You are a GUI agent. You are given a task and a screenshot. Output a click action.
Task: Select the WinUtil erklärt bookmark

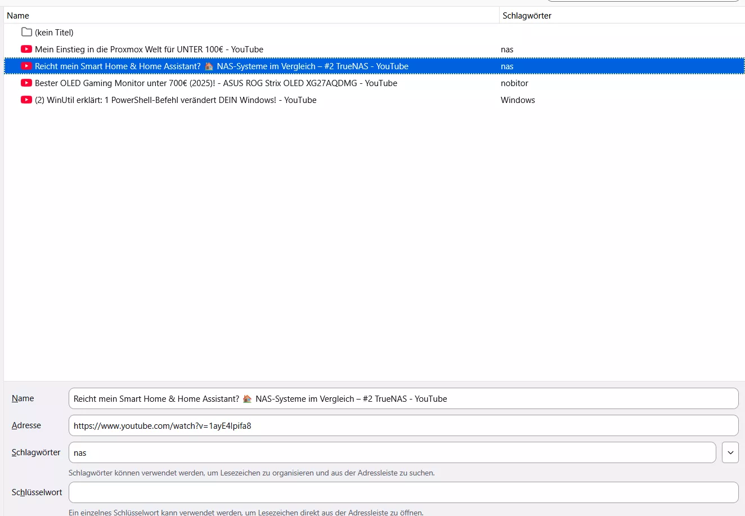tap(374, 100)
